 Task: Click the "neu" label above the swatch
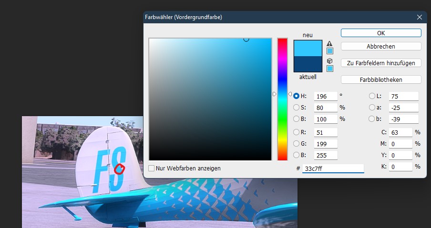(308, 35)
